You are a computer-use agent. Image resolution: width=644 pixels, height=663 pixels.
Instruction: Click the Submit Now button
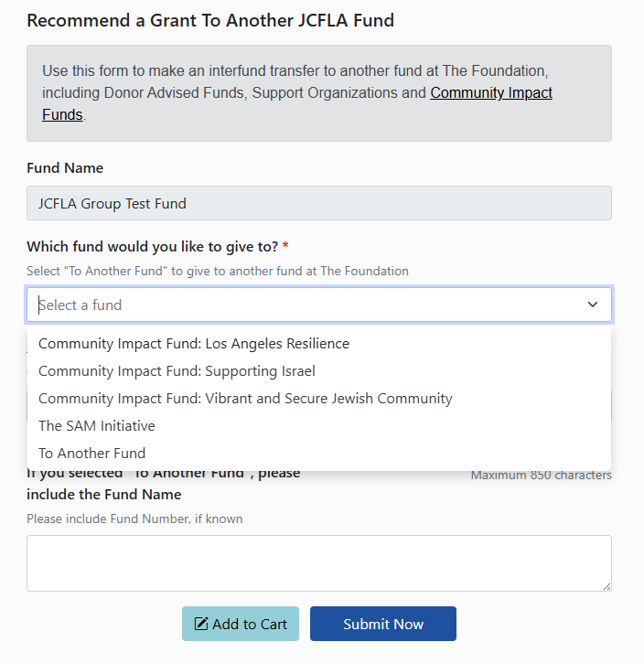pyautogui.click(x=383, y=624)
